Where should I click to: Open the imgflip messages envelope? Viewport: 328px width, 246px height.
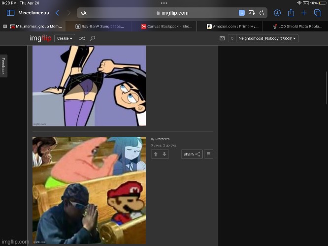(222, 38)
